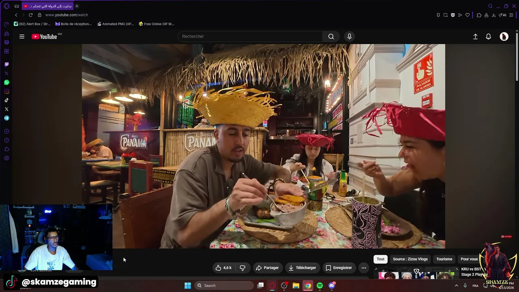Open the Alert Box bookmark
Viewport: 519px width, 292px height.
(x=32, y=24)
